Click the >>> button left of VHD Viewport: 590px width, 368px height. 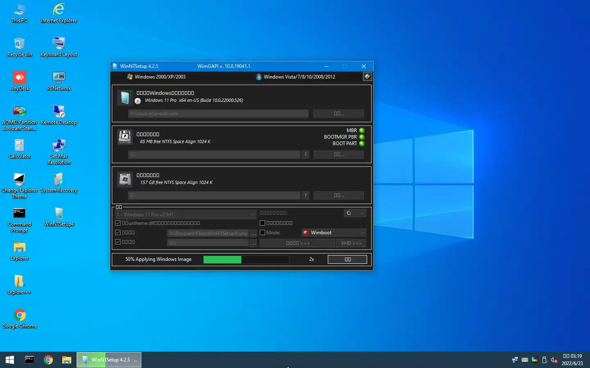coord(297,243)
